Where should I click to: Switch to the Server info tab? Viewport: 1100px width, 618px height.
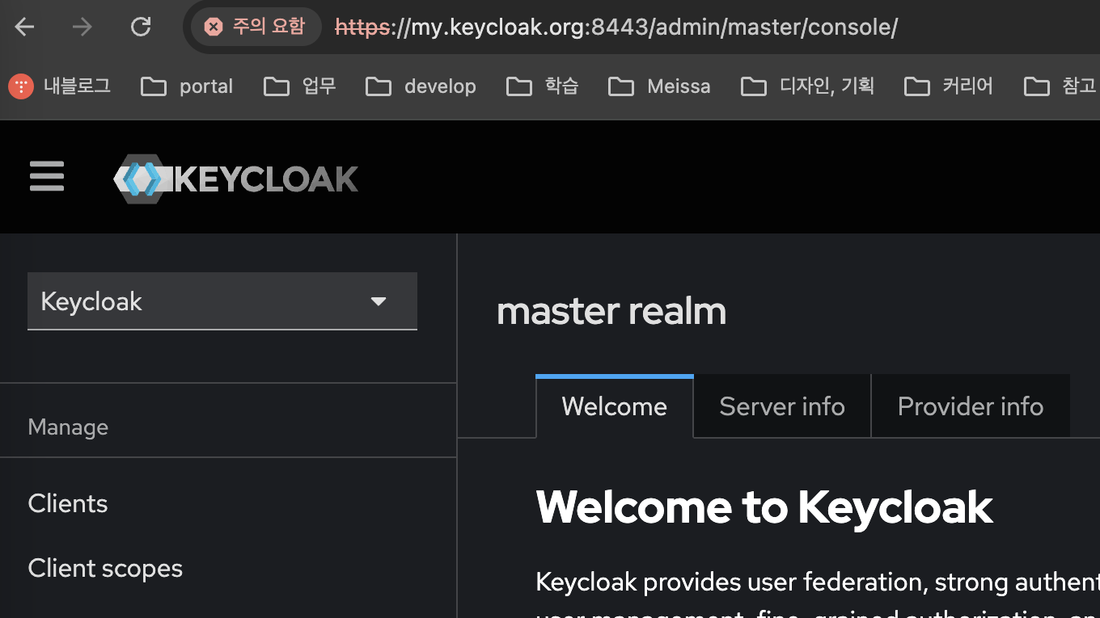(x=782, y=406)
